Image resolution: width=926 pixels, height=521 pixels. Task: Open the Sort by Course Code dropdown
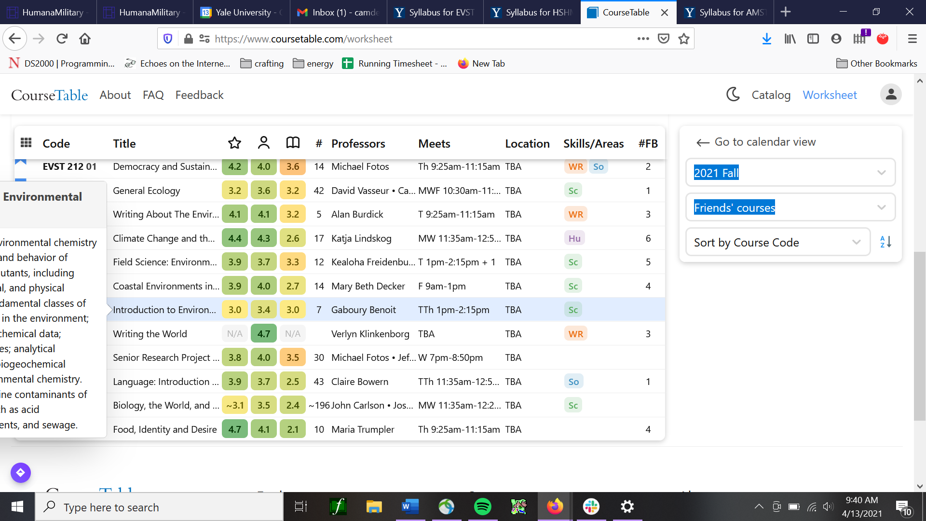point(777,242)
